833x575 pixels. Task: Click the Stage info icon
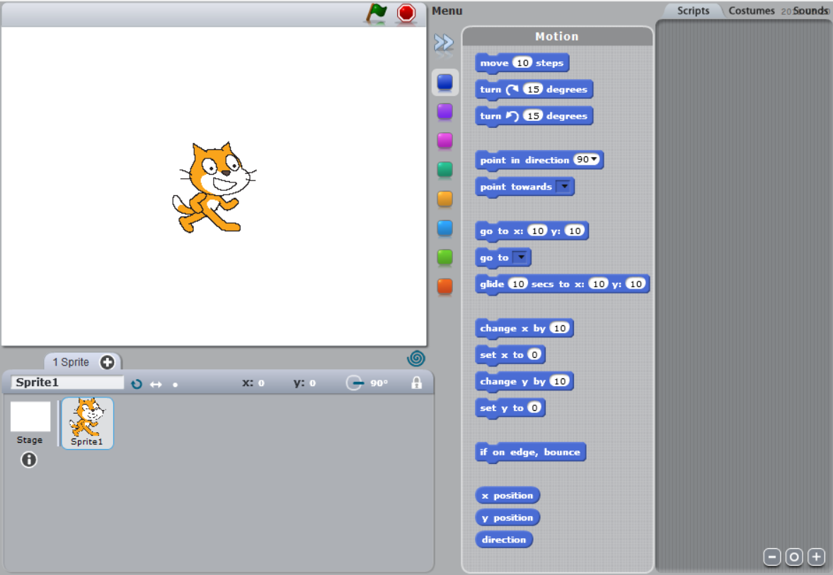tap(29, 460)
